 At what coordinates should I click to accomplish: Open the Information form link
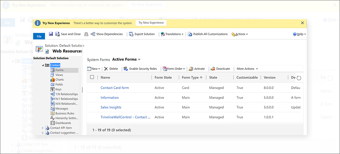pyautogui.click(x=110, y=97)
